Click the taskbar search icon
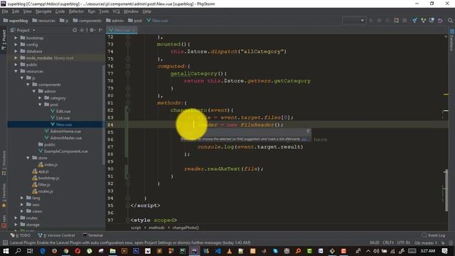The image size is (455, 256). point(18,251)
